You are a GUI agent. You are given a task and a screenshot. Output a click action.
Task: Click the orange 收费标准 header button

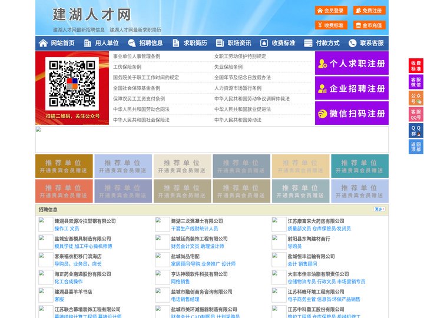[x=331, y=25]
